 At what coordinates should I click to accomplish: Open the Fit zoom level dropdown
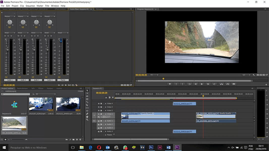(x=154, y=75)
